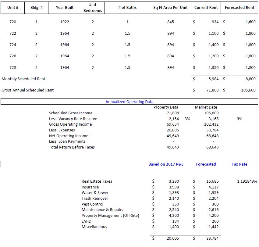This screenshot has width=259, height=247.
Task: Select unit number 728 cell
Action: [x=13, y=67]
